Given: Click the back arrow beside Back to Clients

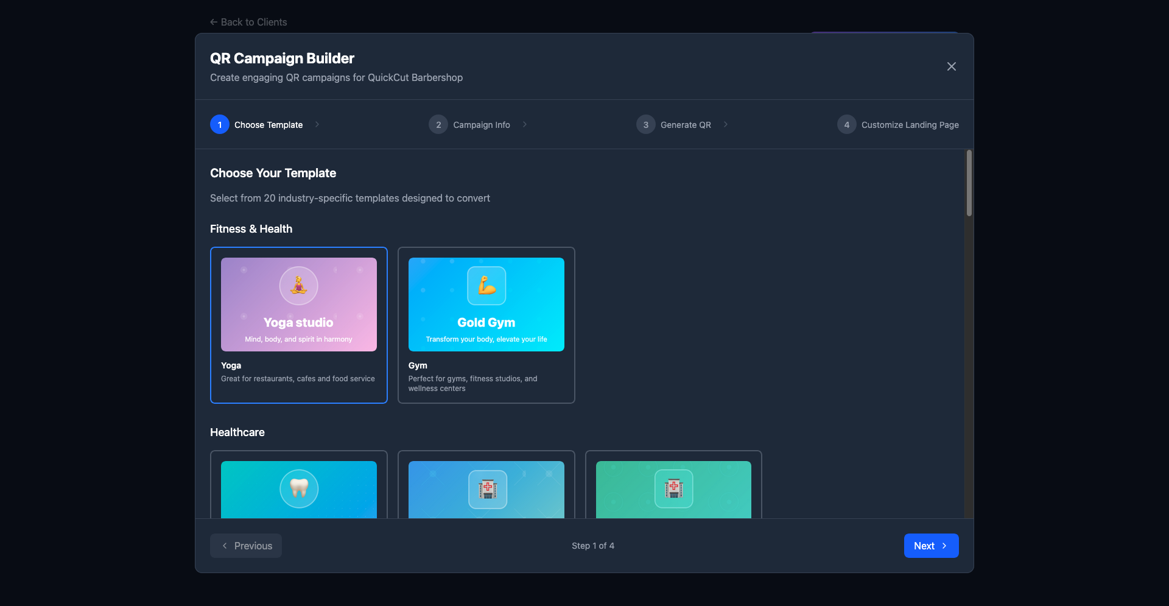Looking at the screenshot, I should [213, 22].
